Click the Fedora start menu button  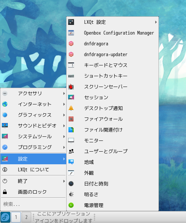[x=5, y=217]
